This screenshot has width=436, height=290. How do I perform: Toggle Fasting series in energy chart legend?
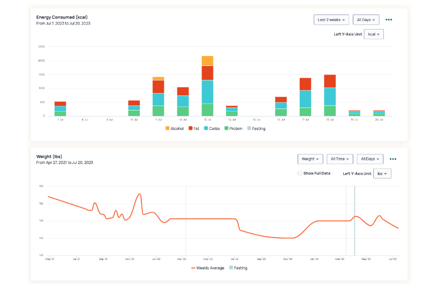[256, 128]
